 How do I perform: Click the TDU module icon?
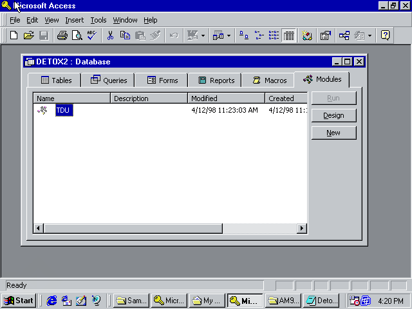coord(42,110)
